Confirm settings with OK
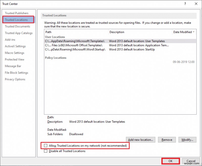The height and width of the screenshot is (166, 202). pyautogui.click(x=170, y=161)
